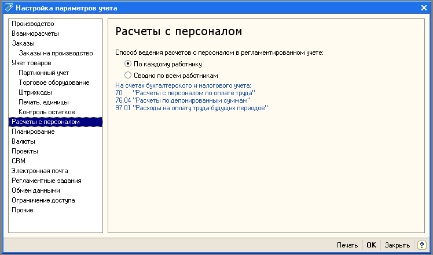Click 'На счетах бухгалтерского и налогового учета' text
The height and width of the screenshot is (255, 433).
tap(183, 85)
